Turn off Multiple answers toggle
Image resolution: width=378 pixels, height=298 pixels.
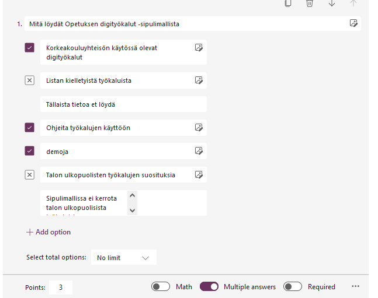click(x=209, y=286)
